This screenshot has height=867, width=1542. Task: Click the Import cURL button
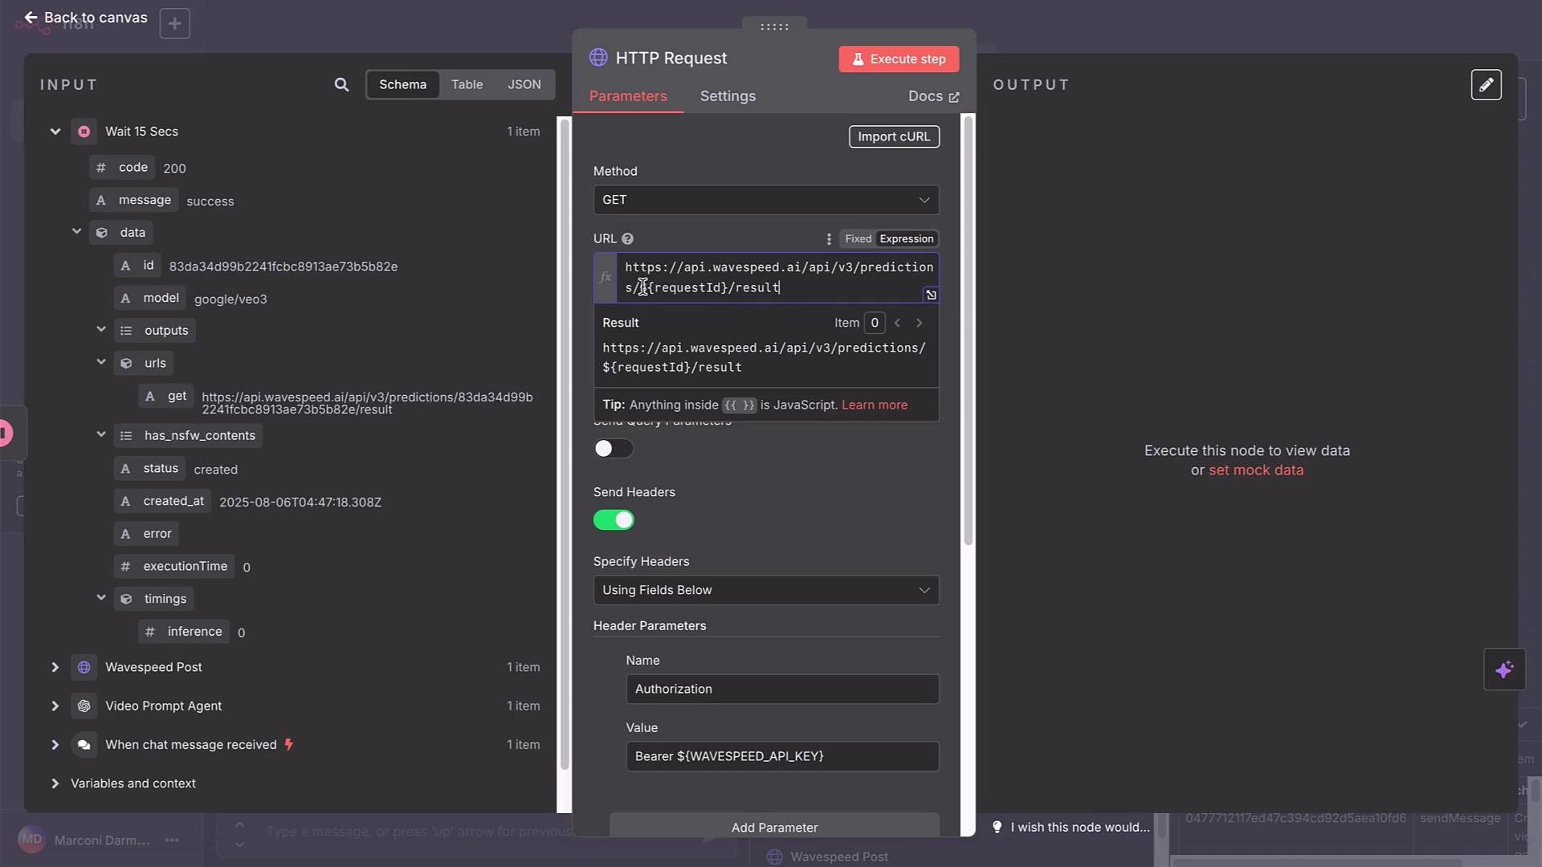[894, 136]
